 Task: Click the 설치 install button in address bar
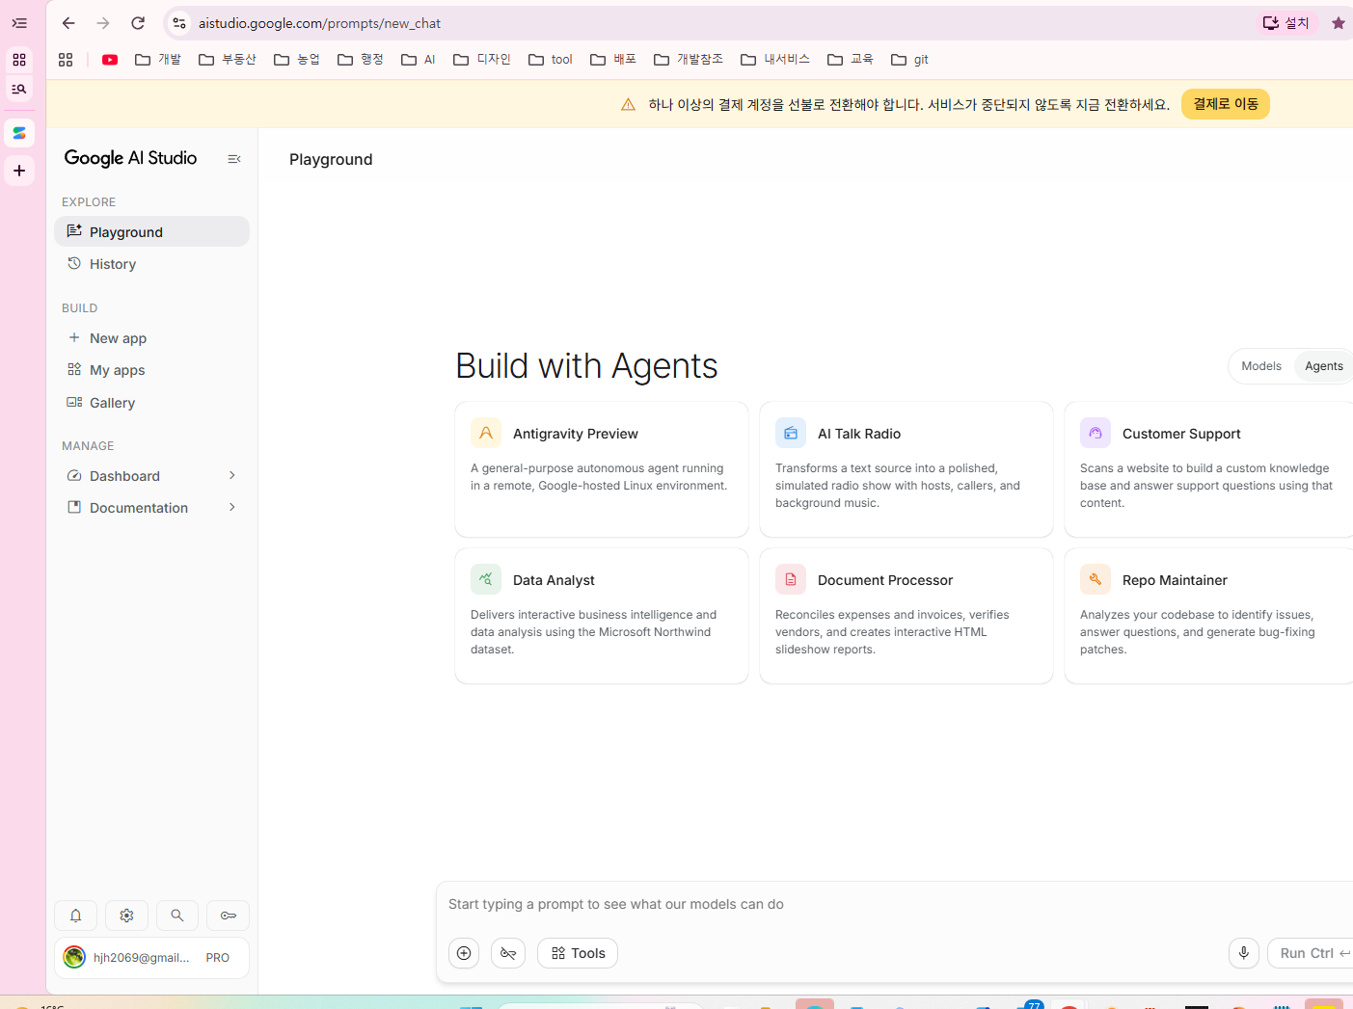pyautogui.click(x=1286, y=23)
